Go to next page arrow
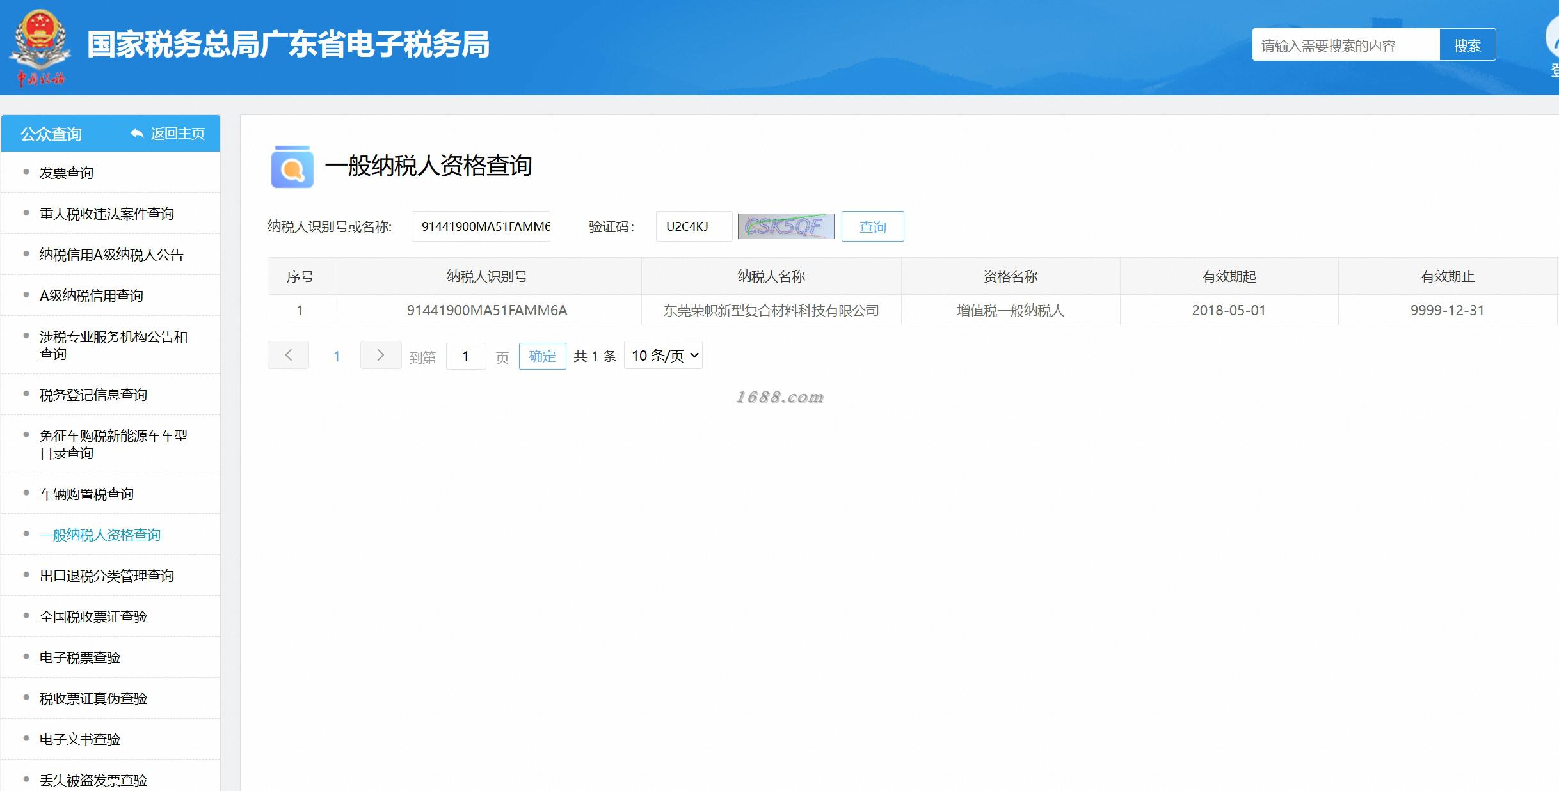Screen dimensions: 1559x791 click(x=381, y=355)
